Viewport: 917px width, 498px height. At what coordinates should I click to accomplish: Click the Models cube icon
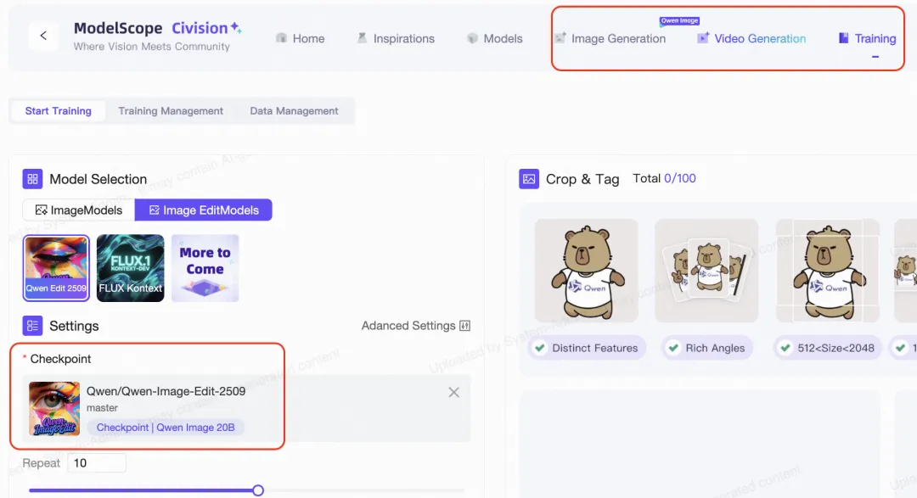tap(473, 38)
